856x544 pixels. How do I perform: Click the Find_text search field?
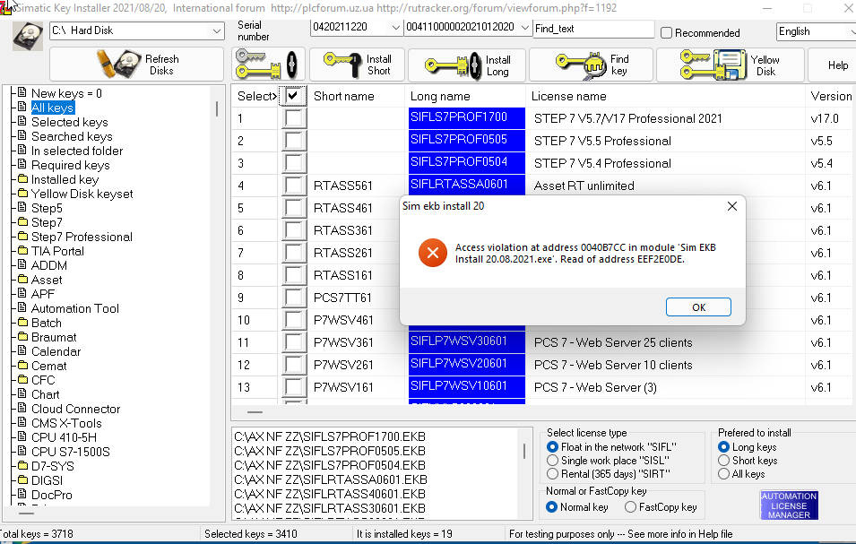(592, 29)
